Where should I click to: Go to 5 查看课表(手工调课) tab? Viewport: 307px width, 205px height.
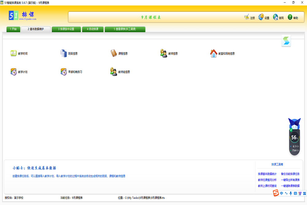[125, 29]
